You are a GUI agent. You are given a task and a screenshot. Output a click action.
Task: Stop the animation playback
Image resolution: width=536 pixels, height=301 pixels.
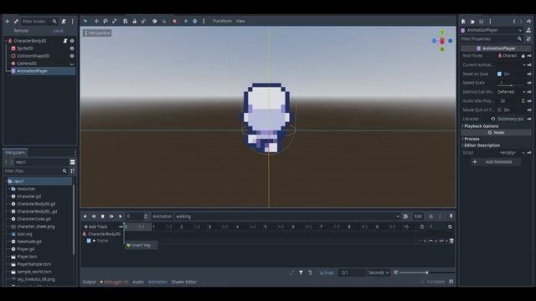(102, 217)
